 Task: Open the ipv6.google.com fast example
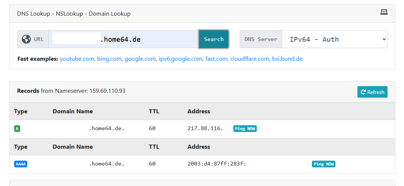click(x=180, y=59)
